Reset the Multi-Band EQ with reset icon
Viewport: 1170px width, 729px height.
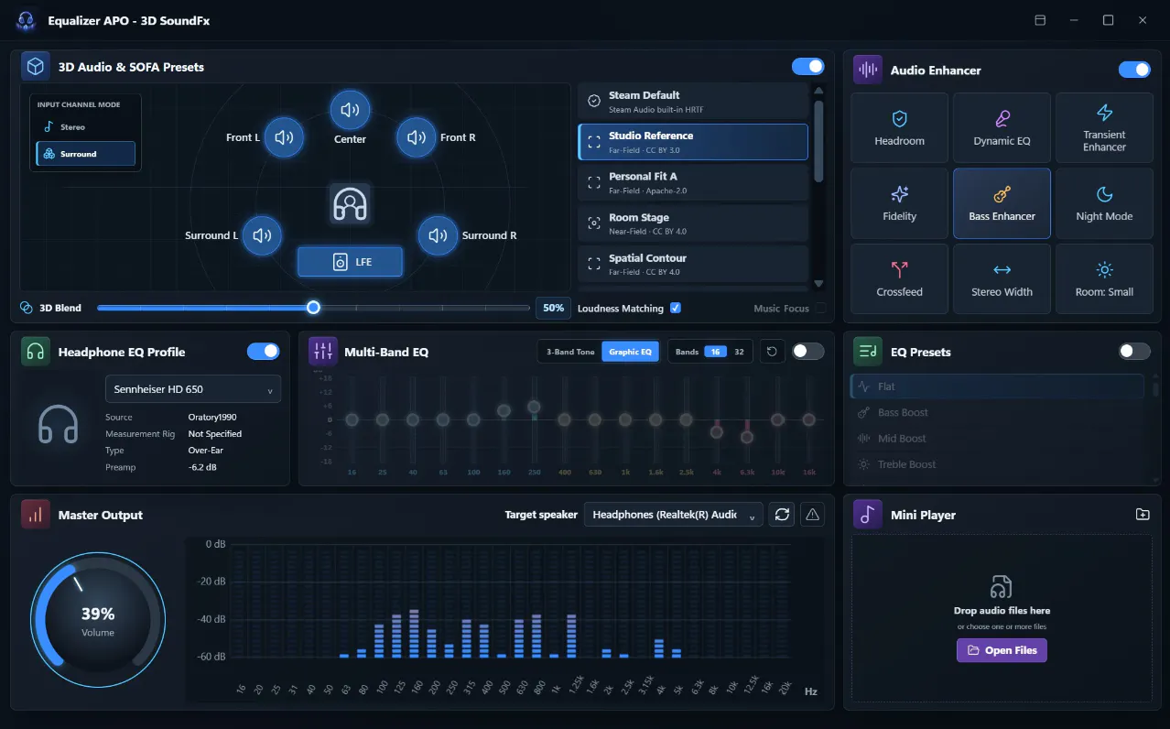click(x=773, y=352)
